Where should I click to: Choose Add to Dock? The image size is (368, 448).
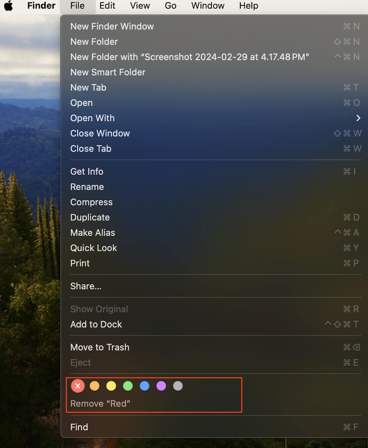coord(215,324)
